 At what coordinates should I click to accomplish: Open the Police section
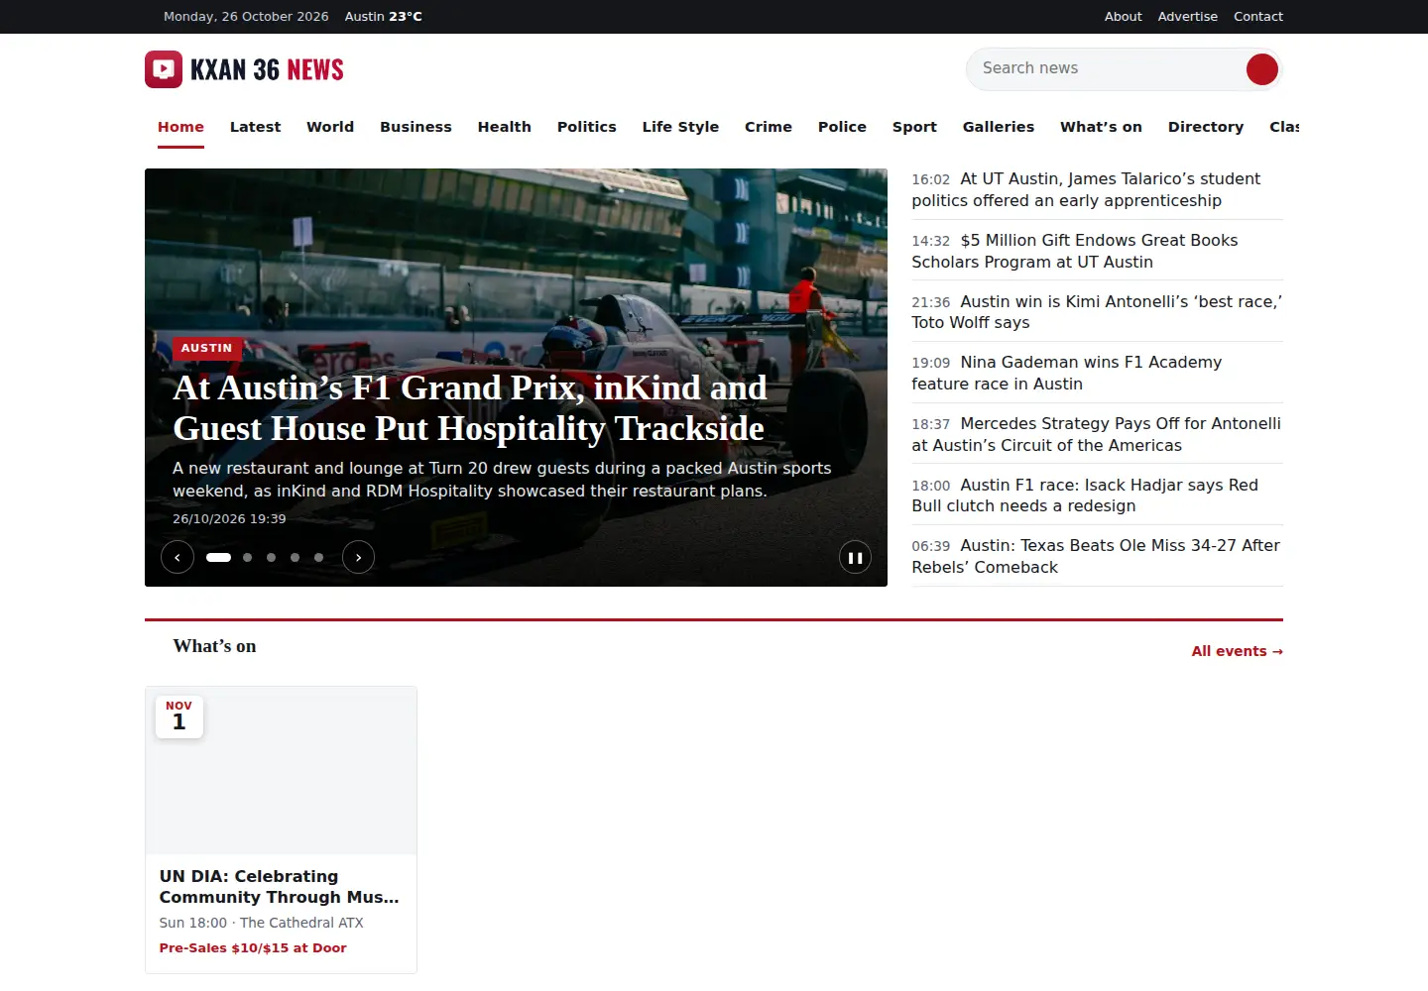(x=842, y=127)
